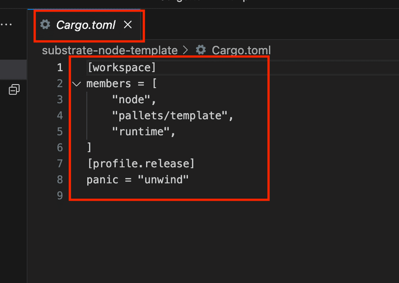Click line number 7 in gutter
Screen dimensions: 399x283
(x=60, y=163)
